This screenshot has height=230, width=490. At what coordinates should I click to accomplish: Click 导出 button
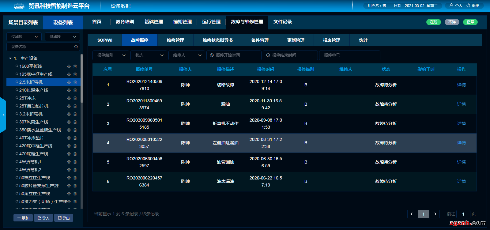(x=64, y=218)
